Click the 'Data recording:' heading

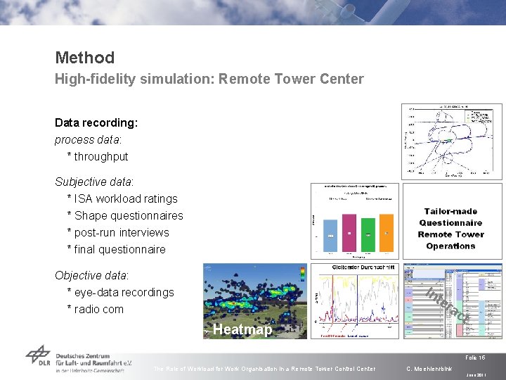(96, 122)
